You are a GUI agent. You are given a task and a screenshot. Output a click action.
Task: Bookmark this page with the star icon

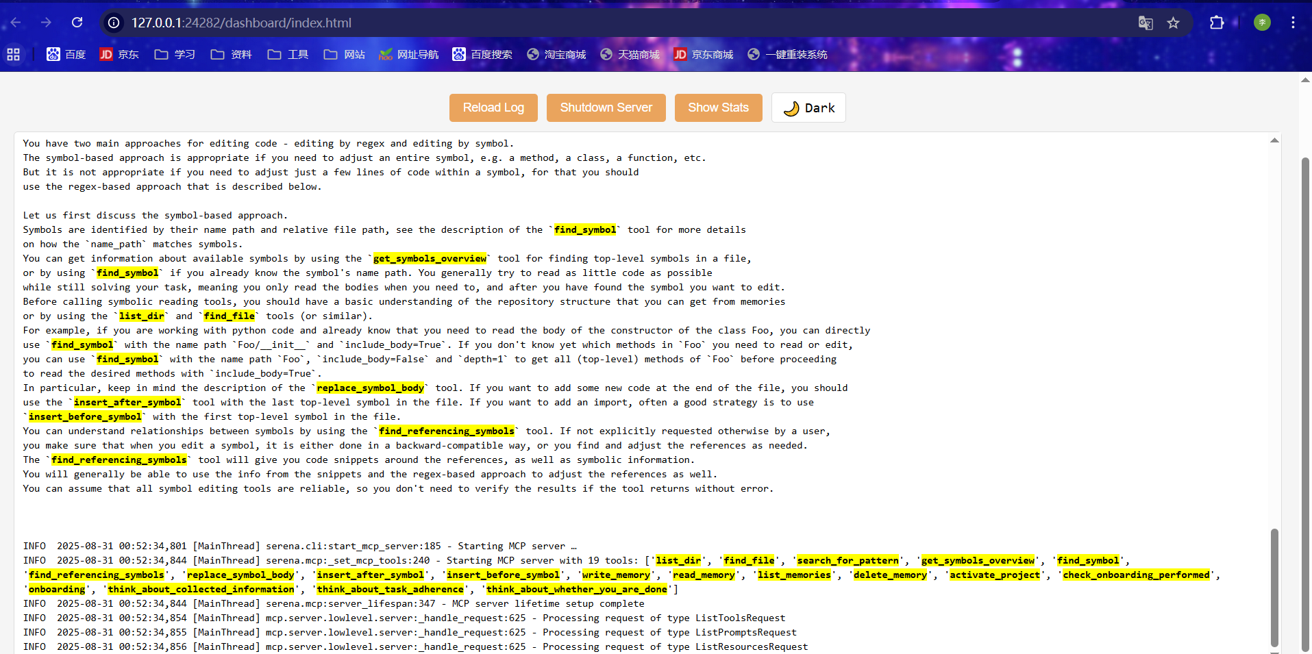point(1174,23)
